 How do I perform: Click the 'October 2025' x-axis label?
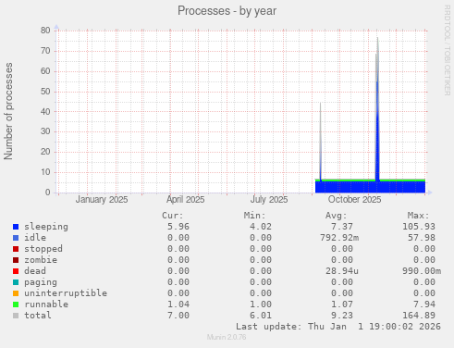354,200
